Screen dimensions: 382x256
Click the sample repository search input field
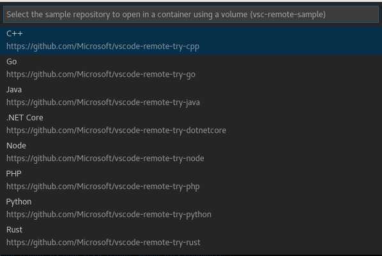191,15
